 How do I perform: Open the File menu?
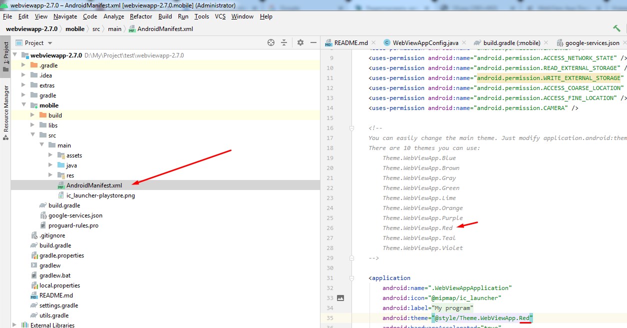[x=7, y=16]
